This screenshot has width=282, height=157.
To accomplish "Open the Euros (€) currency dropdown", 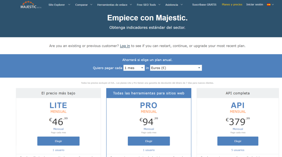I will (x=176, y=68).
